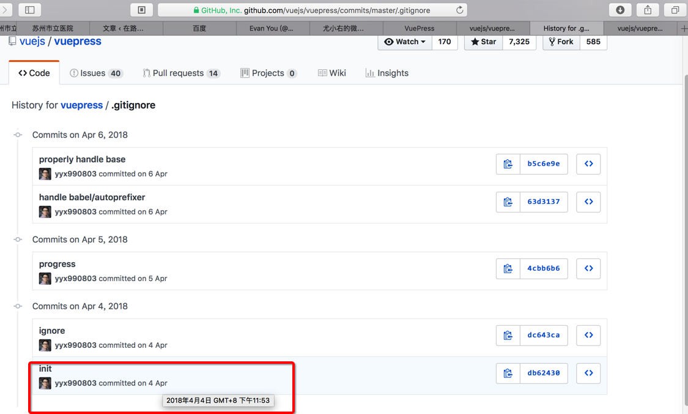Copy full SHA for commit 63d3137
The width and height of the screenshot is (688, 414).
(508, 201)
